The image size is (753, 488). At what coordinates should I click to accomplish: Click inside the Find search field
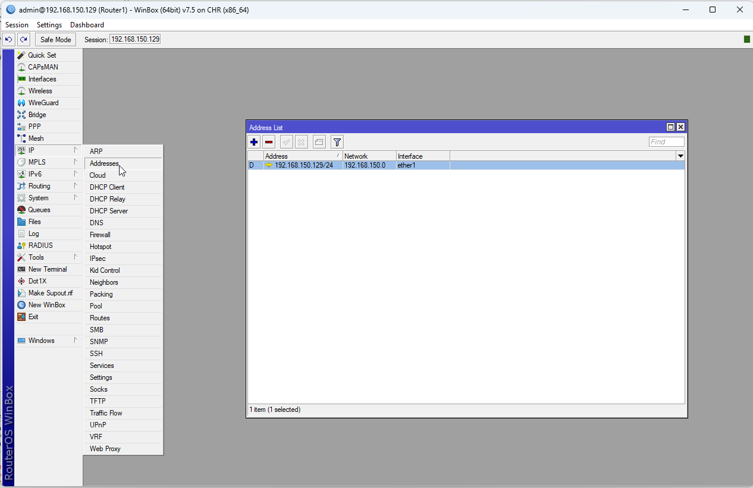click(666, 141)
